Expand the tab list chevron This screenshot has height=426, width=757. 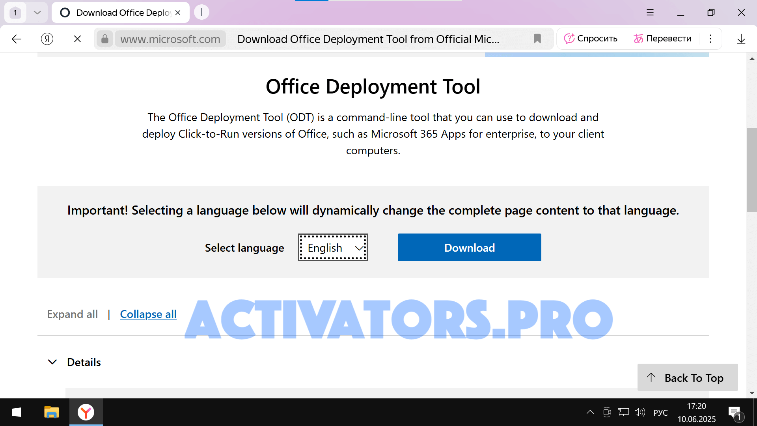37,13
